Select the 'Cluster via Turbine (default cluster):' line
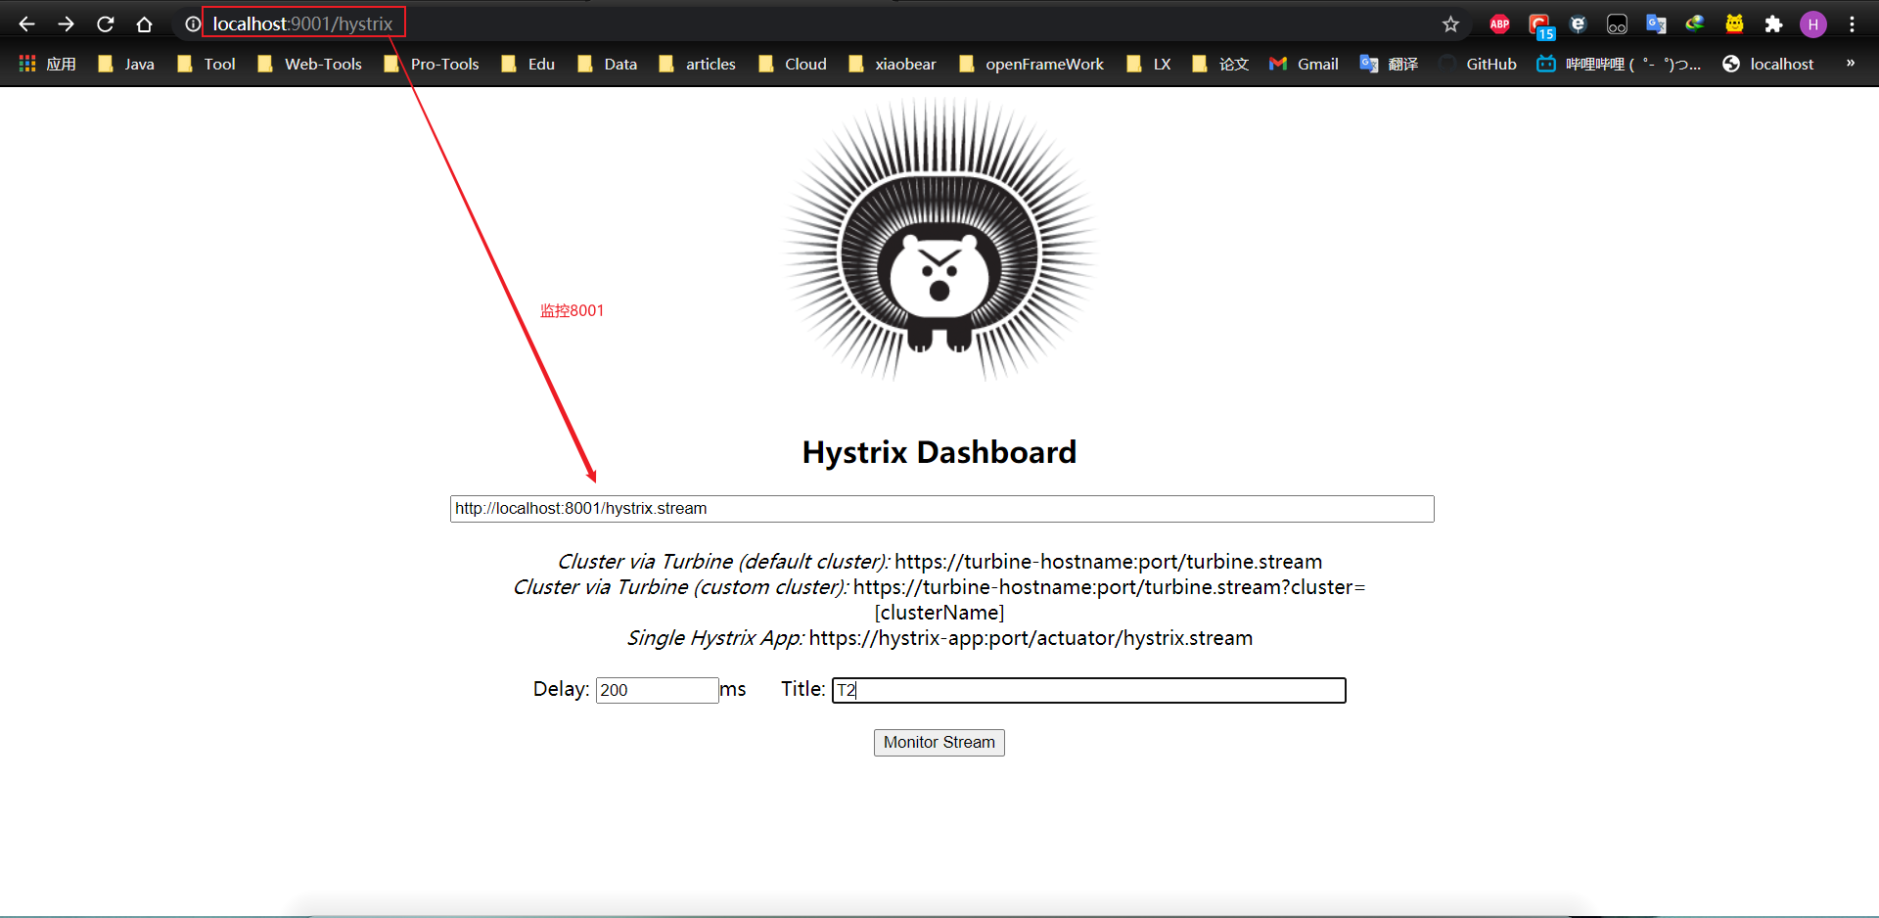1879x918 pixels. tap(939, 562)
